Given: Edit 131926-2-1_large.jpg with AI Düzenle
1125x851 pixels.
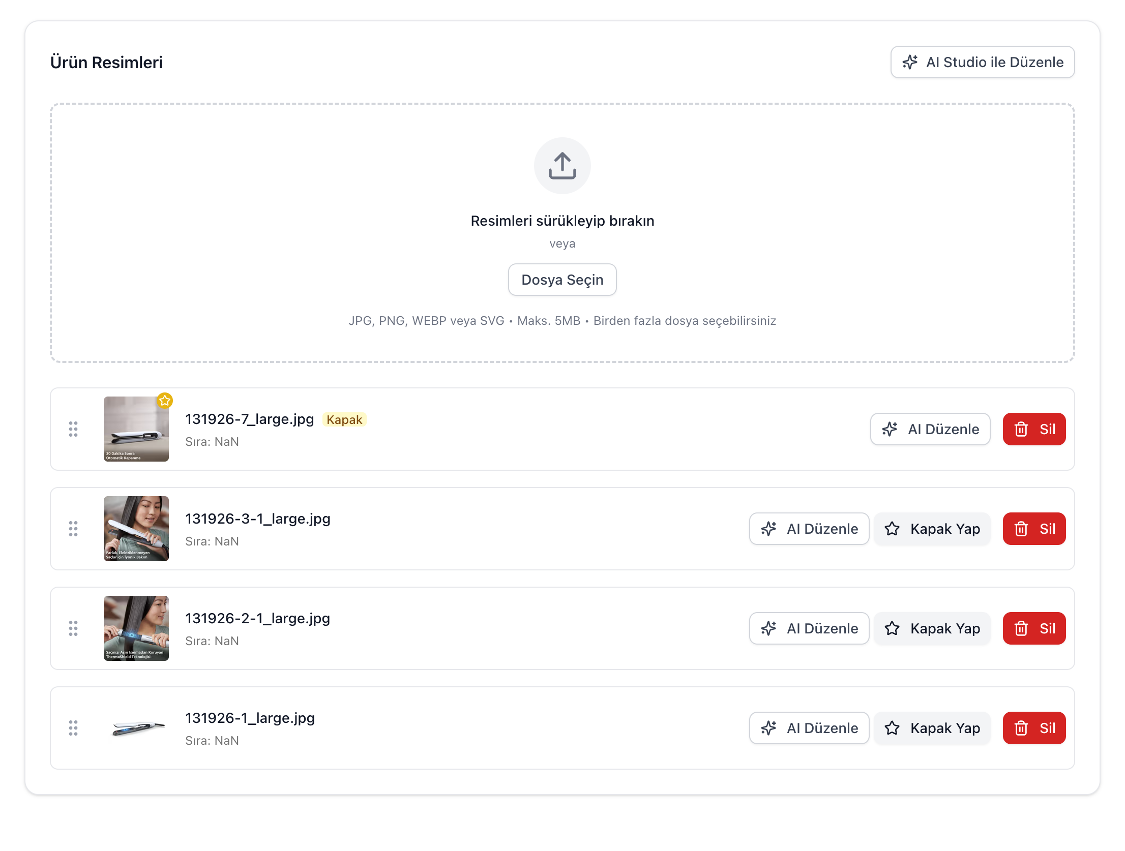Looking at the screenshot, I should [809, 628].
